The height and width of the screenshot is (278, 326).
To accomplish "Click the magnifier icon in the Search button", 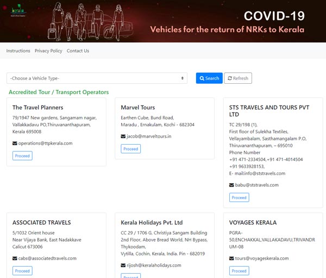I will (x=202, y=78).
